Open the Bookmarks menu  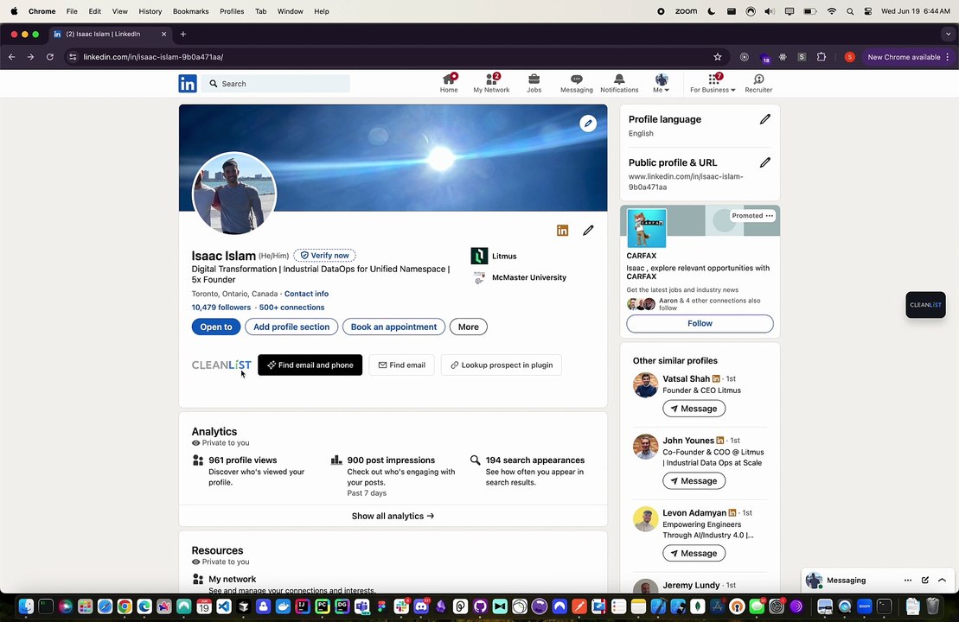click(190, 11)
